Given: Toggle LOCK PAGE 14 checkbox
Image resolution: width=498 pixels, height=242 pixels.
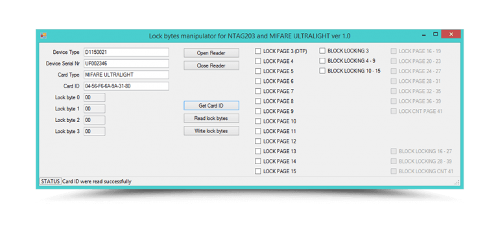Looking at the screenshot, I should click(258, 161).
